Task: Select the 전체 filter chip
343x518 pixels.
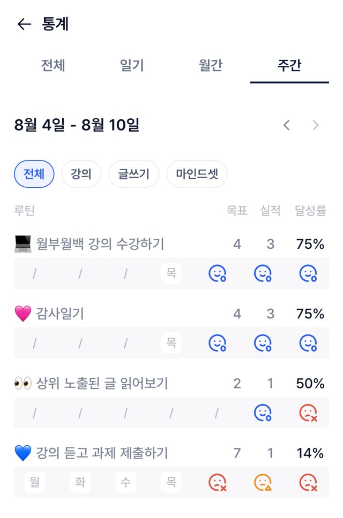Action: point(34,174)
